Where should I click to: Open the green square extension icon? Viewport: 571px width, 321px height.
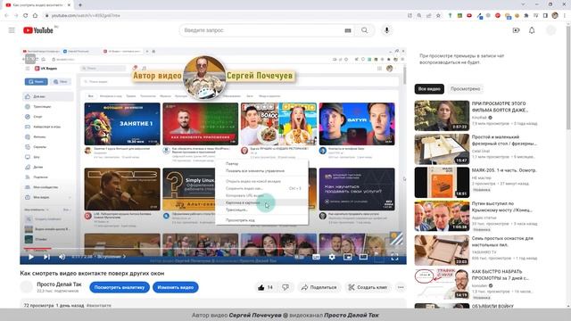tap(460, 16)
